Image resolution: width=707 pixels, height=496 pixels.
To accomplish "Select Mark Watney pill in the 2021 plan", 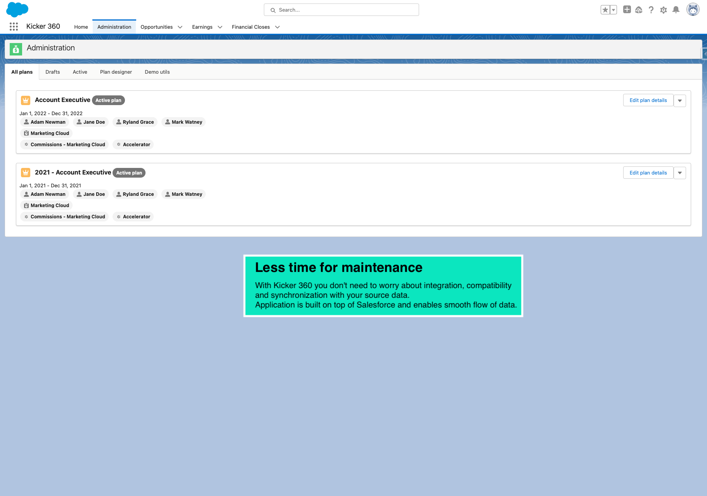I will (x=184, y=194).
